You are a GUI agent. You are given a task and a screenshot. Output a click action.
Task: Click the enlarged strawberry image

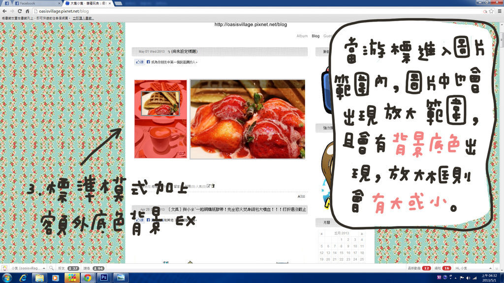click(248, 119)
